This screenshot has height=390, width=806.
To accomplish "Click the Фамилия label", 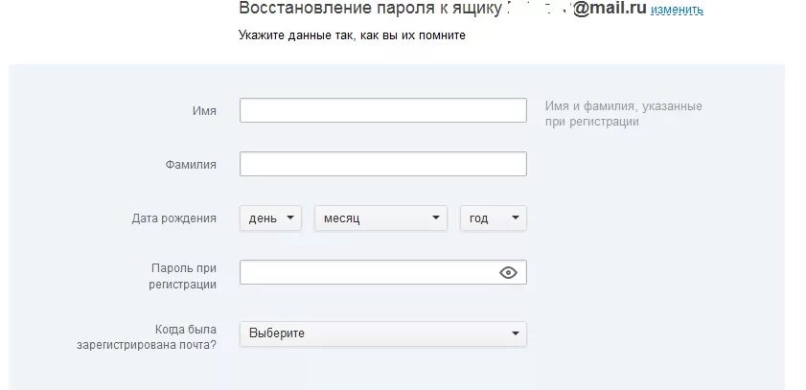I will [x=191, y=165].
